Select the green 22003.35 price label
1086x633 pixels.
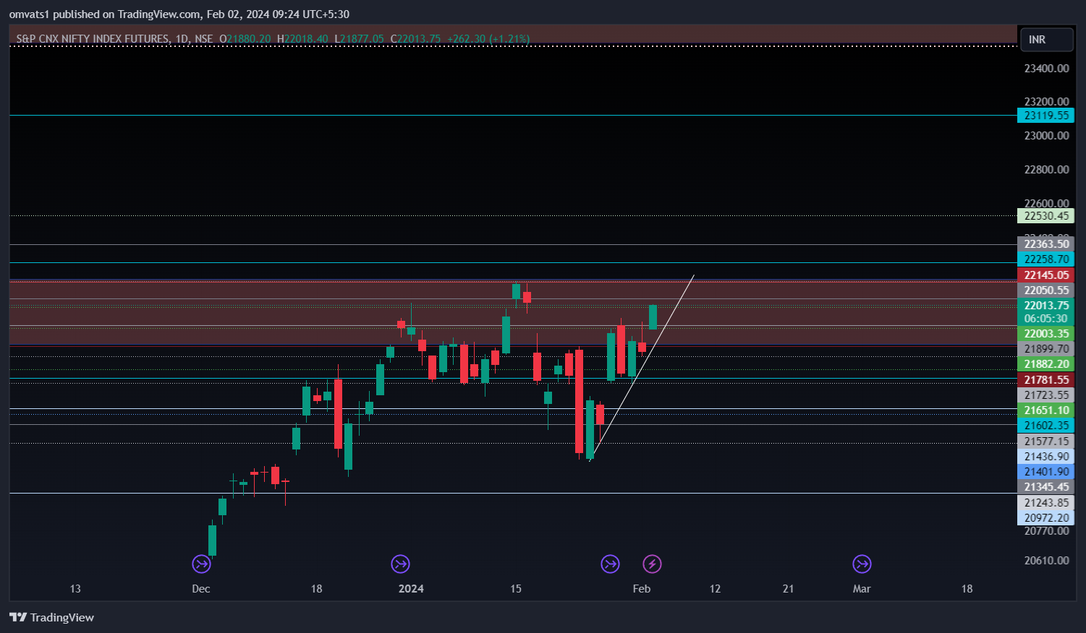(x=1045, y=334)
